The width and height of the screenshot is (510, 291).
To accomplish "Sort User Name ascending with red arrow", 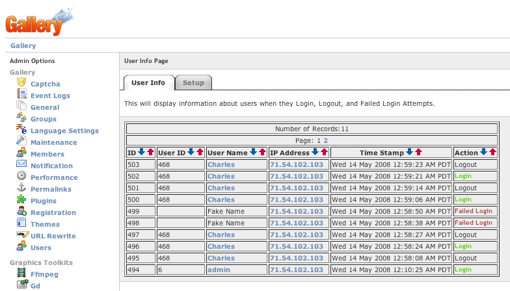I will coord(262,152).
